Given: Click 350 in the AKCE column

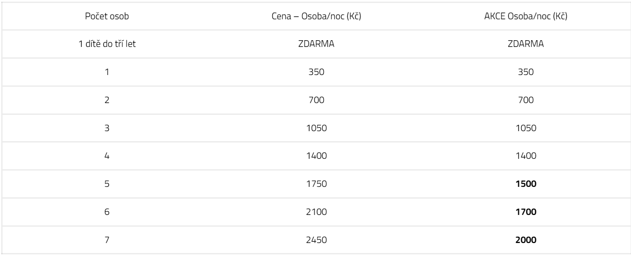Looking at the screenshot, I should (x=526, y=72).
